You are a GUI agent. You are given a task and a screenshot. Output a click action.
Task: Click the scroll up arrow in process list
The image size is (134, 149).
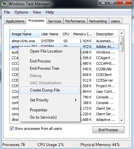coord(122,33)
